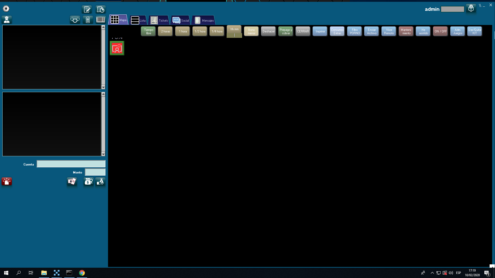Image resolution: width=495 pixels, height=278 pixels.
Task: Open the notification center icon
Action: point(487,273)
